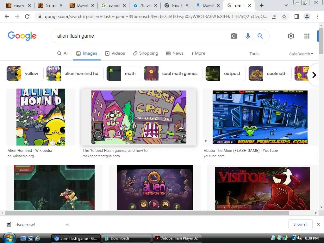The image size is (324, 243).
Task: Open a new browser tab
Action: 262,5
